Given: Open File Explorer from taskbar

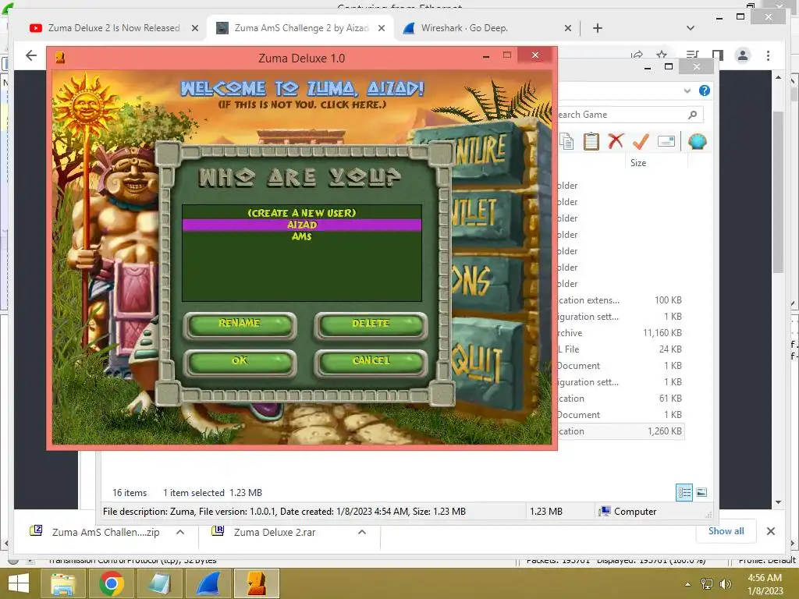Looking at the screenshot, I should click(62, 583).
